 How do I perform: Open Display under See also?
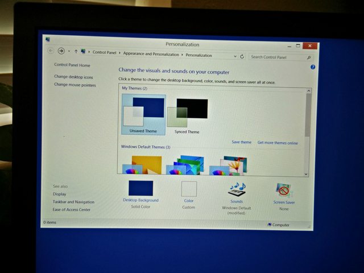tap(59, 194)
